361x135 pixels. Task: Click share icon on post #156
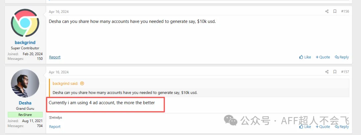point(327,12)
